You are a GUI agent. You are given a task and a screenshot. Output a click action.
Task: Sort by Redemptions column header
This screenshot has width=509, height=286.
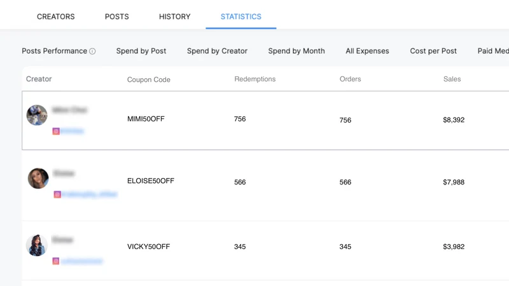tap(255, 79)
